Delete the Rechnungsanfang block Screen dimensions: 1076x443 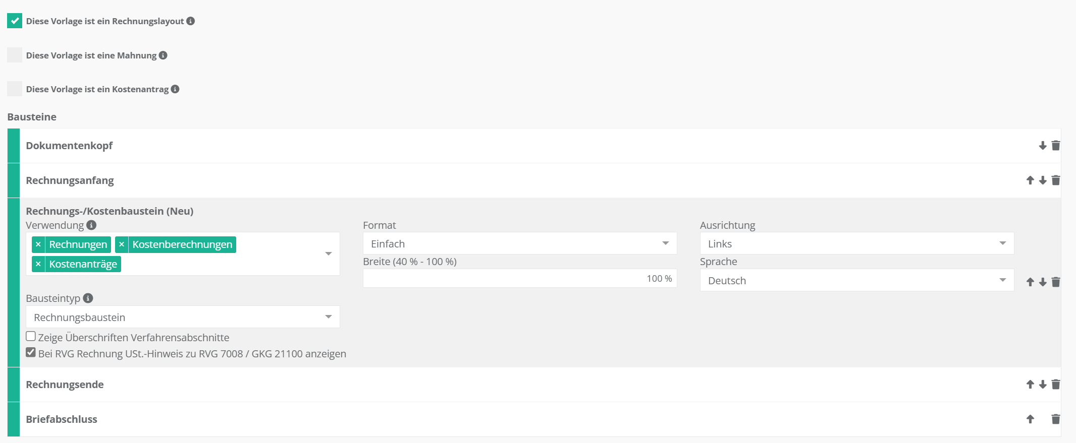[x=1055, y=180]
